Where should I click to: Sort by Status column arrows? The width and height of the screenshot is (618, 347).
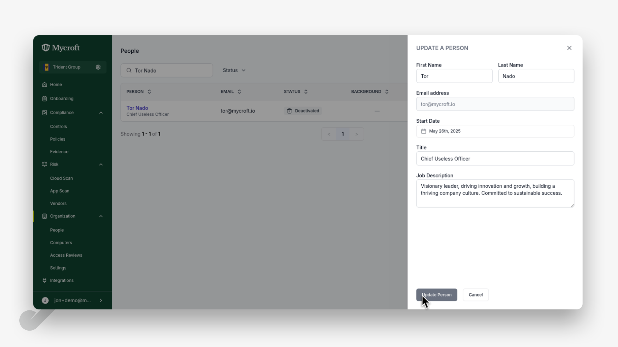tap(306, 92)
